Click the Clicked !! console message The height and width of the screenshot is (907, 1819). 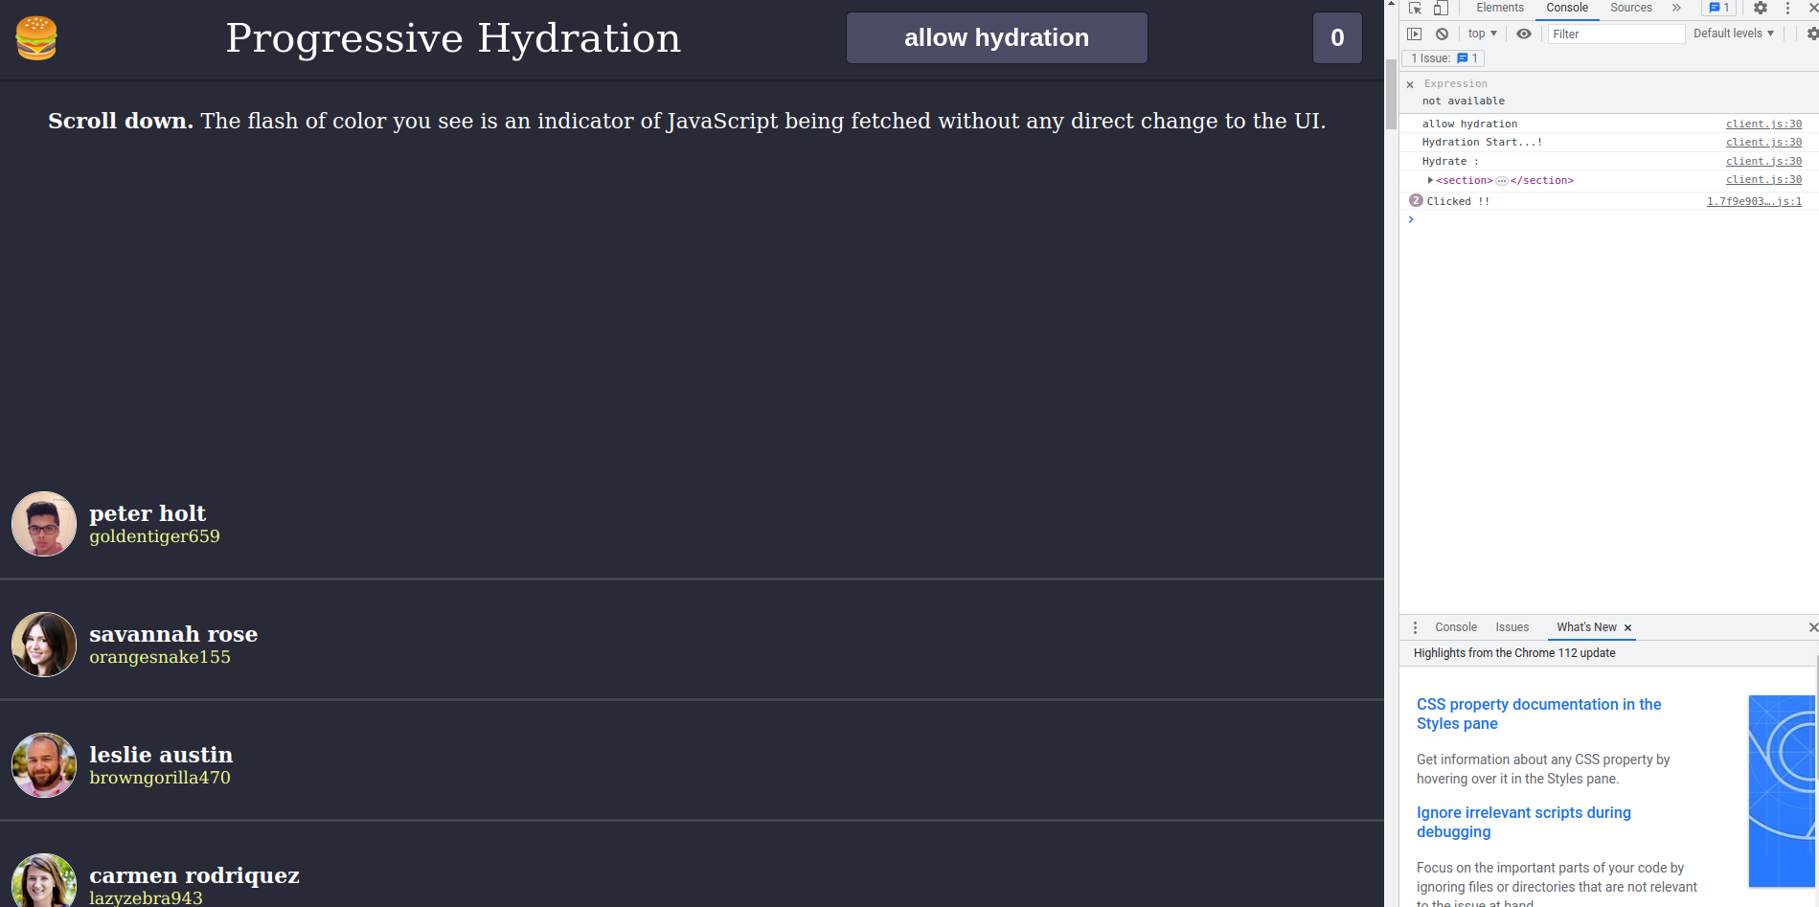[1458, 201]
